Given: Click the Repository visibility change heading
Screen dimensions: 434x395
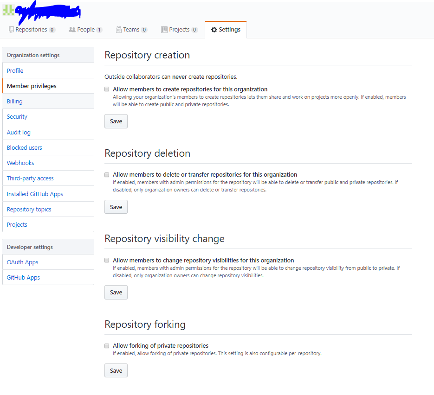Looking at the screenshot, I should pyautogui.click(x=164, y=239).
